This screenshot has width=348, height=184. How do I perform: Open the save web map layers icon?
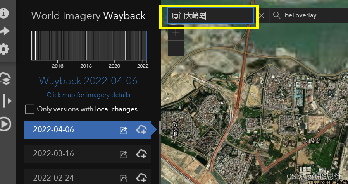5,78
